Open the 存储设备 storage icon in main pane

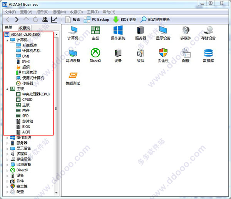208,33
